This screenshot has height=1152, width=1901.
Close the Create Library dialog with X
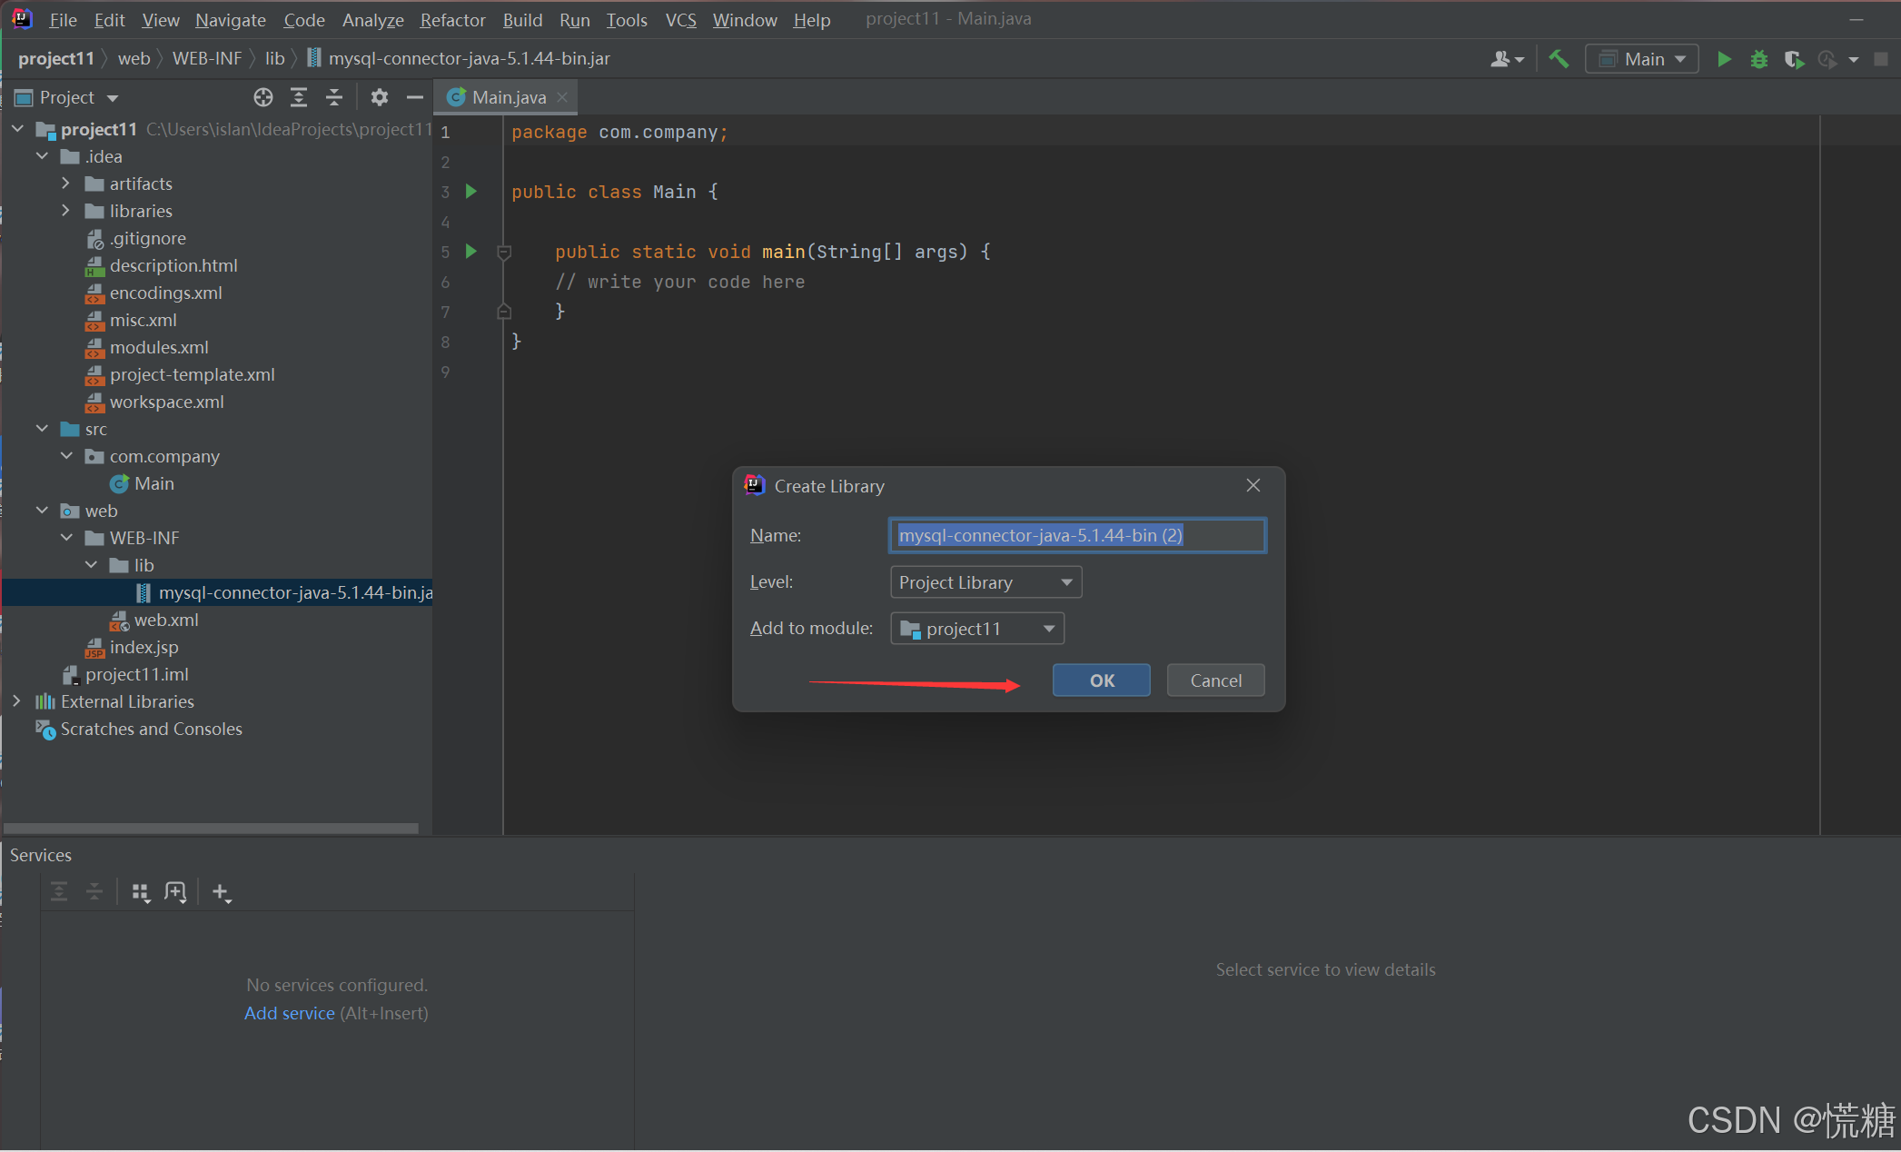click(1253, 485)
